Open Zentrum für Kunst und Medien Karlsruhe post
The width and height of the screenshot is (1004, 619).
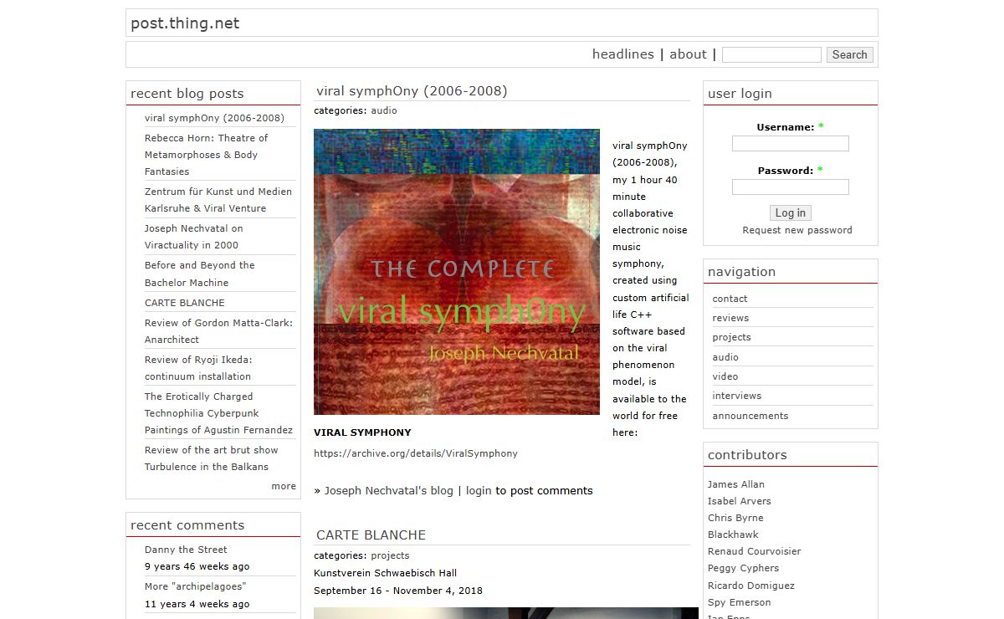(218, 200)
